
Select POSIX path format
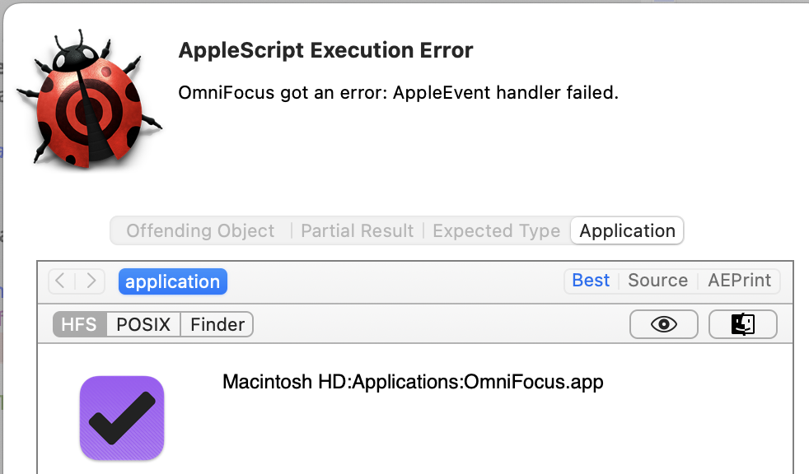tap(143, 324)
